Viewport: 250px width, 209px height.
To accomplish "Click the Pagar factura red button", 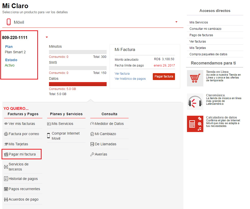I will point(164,76).
